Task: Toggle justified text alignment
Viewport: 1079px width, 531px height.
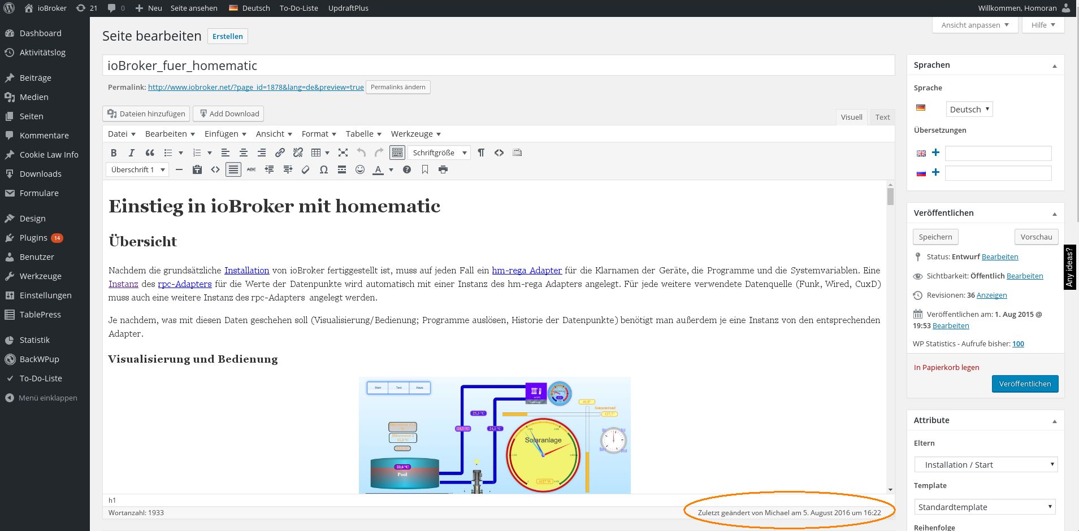Action: tap(233, 169)
